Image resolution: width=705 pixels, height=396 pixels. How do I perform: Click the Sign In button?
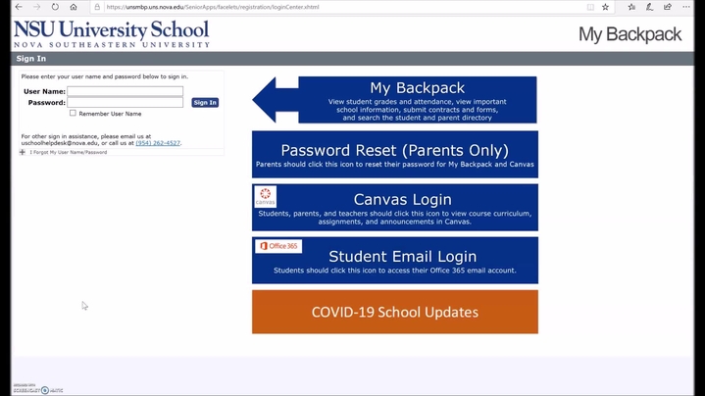tap(205, 103)
